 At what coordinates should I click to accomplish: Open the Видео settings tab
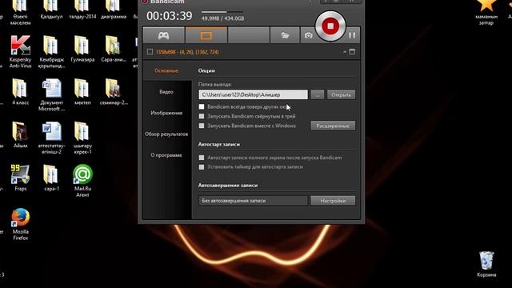pyautogui.click(x=166, y=92)
